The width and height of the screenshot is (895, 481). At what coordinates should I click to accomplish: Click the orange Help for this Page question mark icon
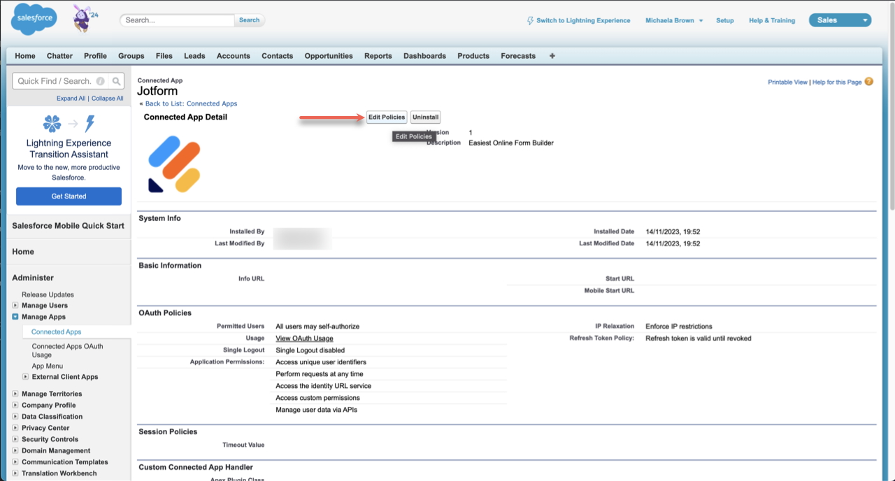[x=869, y=82]
